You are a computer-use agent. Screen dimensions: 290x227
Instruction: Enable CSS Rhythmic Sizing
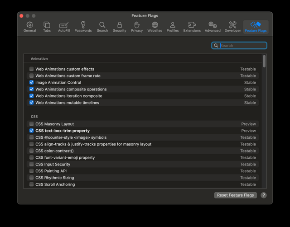31,178
